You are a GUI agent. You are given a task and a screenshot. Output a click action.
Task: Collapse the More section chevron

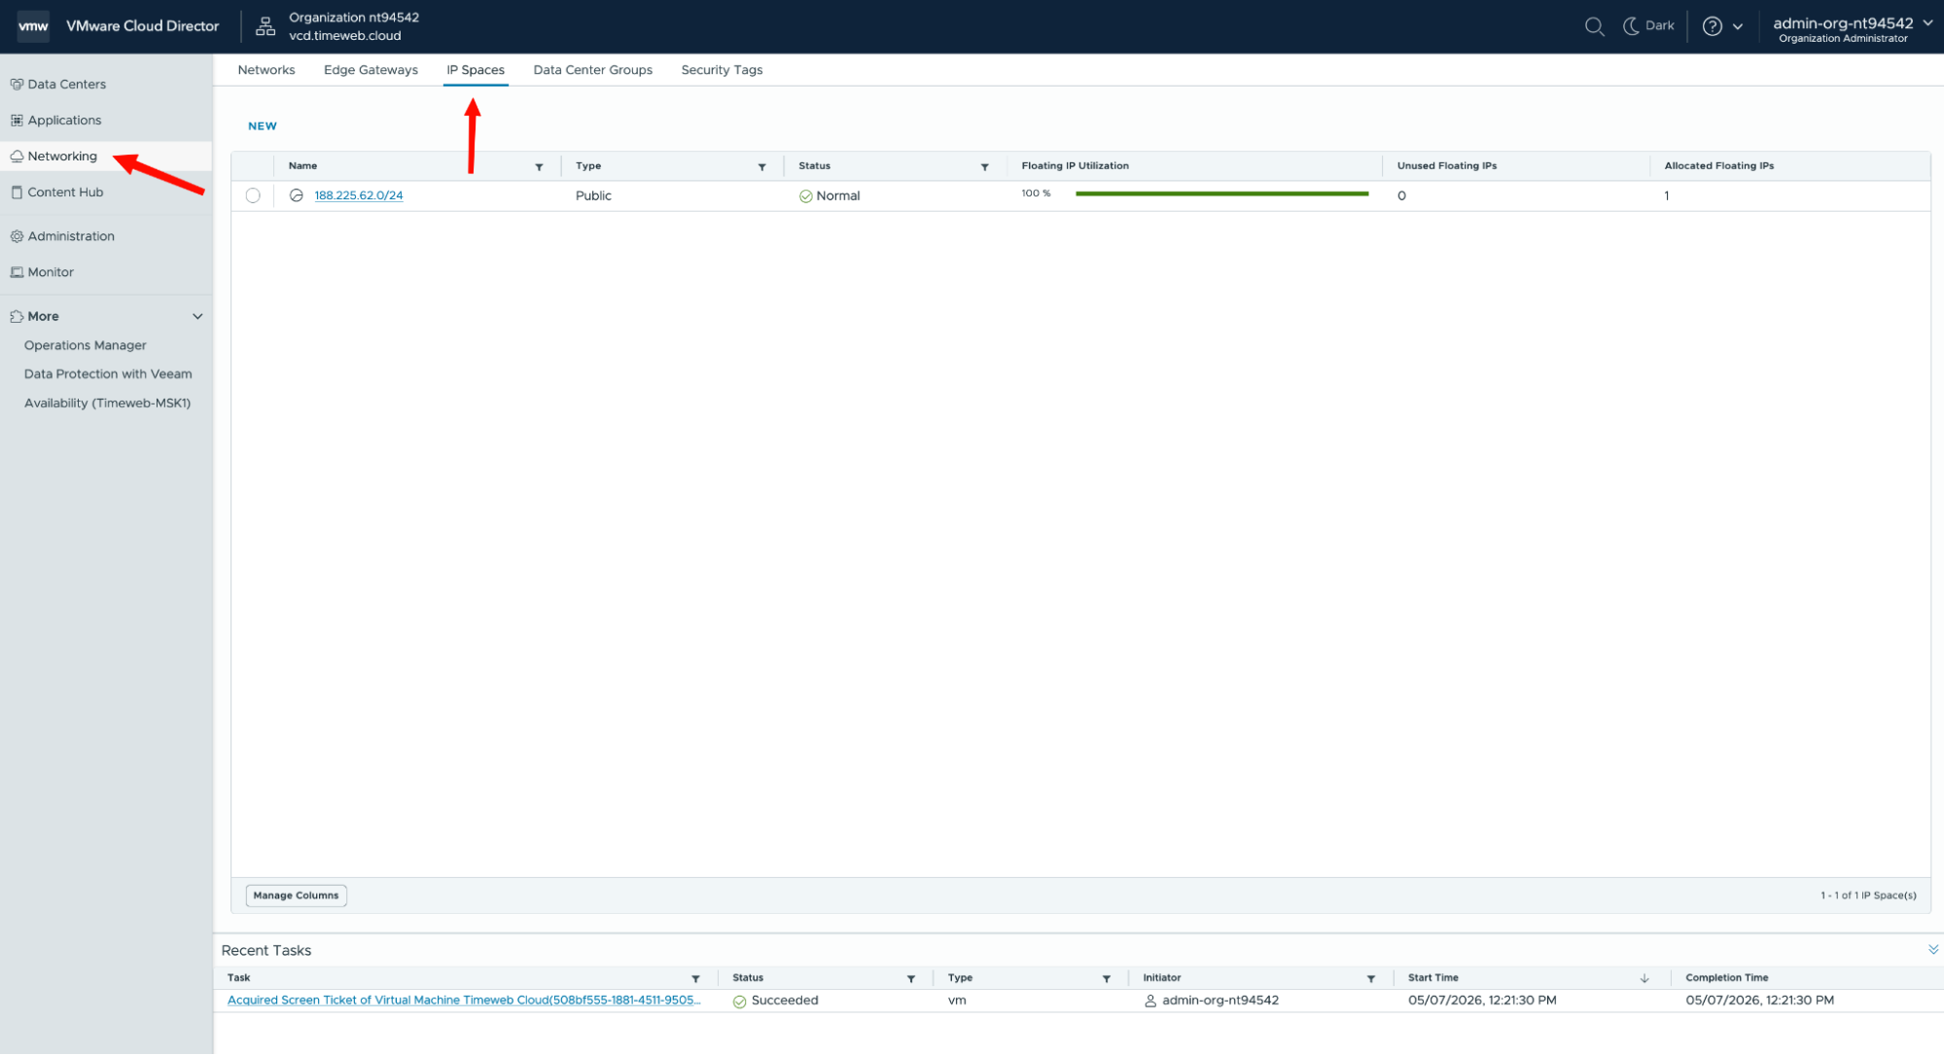(x=197, y=317)
